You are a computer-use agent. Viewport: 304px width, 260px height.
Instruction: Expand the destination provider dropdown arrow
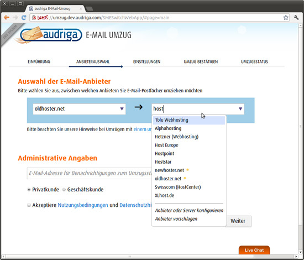point(240,109)
